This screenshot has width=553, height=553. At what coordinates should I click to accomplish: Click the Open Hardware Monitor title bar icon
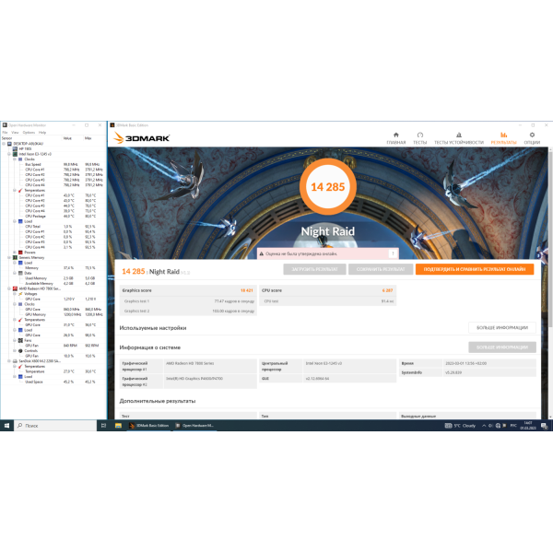[5, 125]
